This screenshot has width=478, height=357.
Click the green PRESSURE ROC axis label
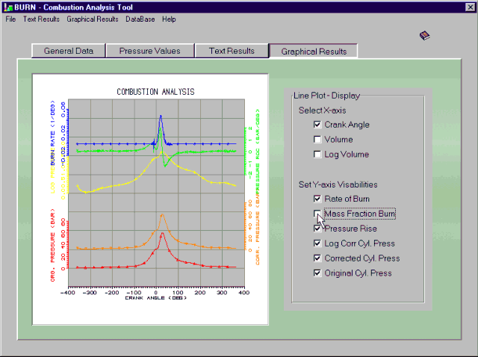[x=258, y=152]
